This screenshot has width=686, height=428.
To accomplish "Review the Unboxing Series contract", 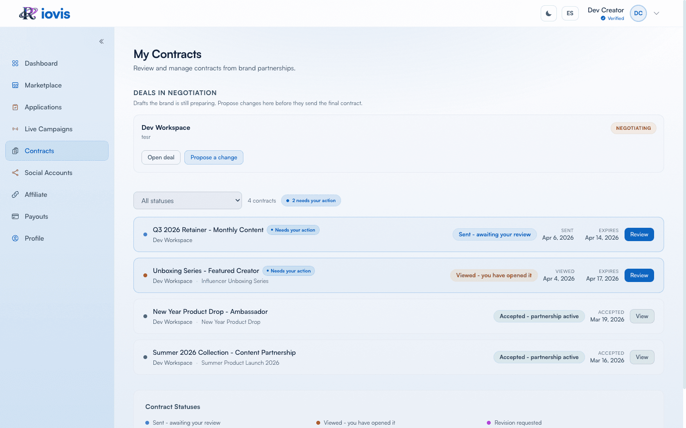I will 639,275.
